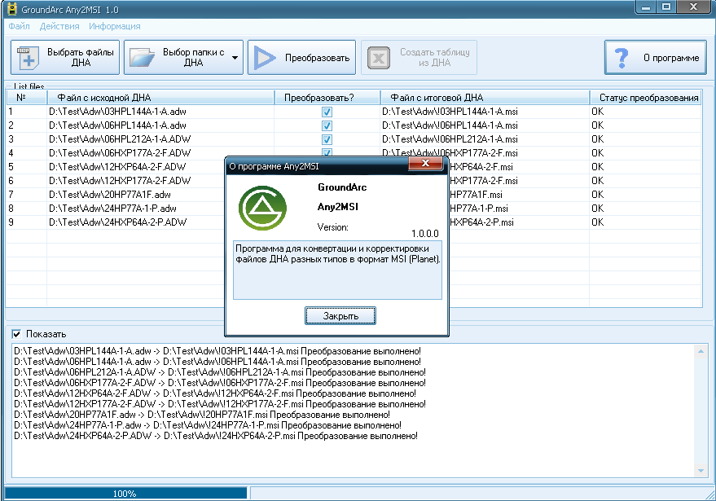Click the app icon in title bar
716x501 pixels.
point(12,9)
